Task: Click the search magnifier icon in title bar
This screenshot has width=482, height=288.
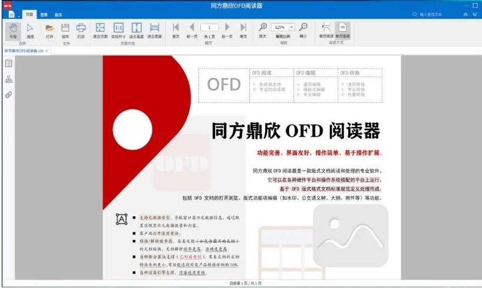Action: click(x=414, y=15)
